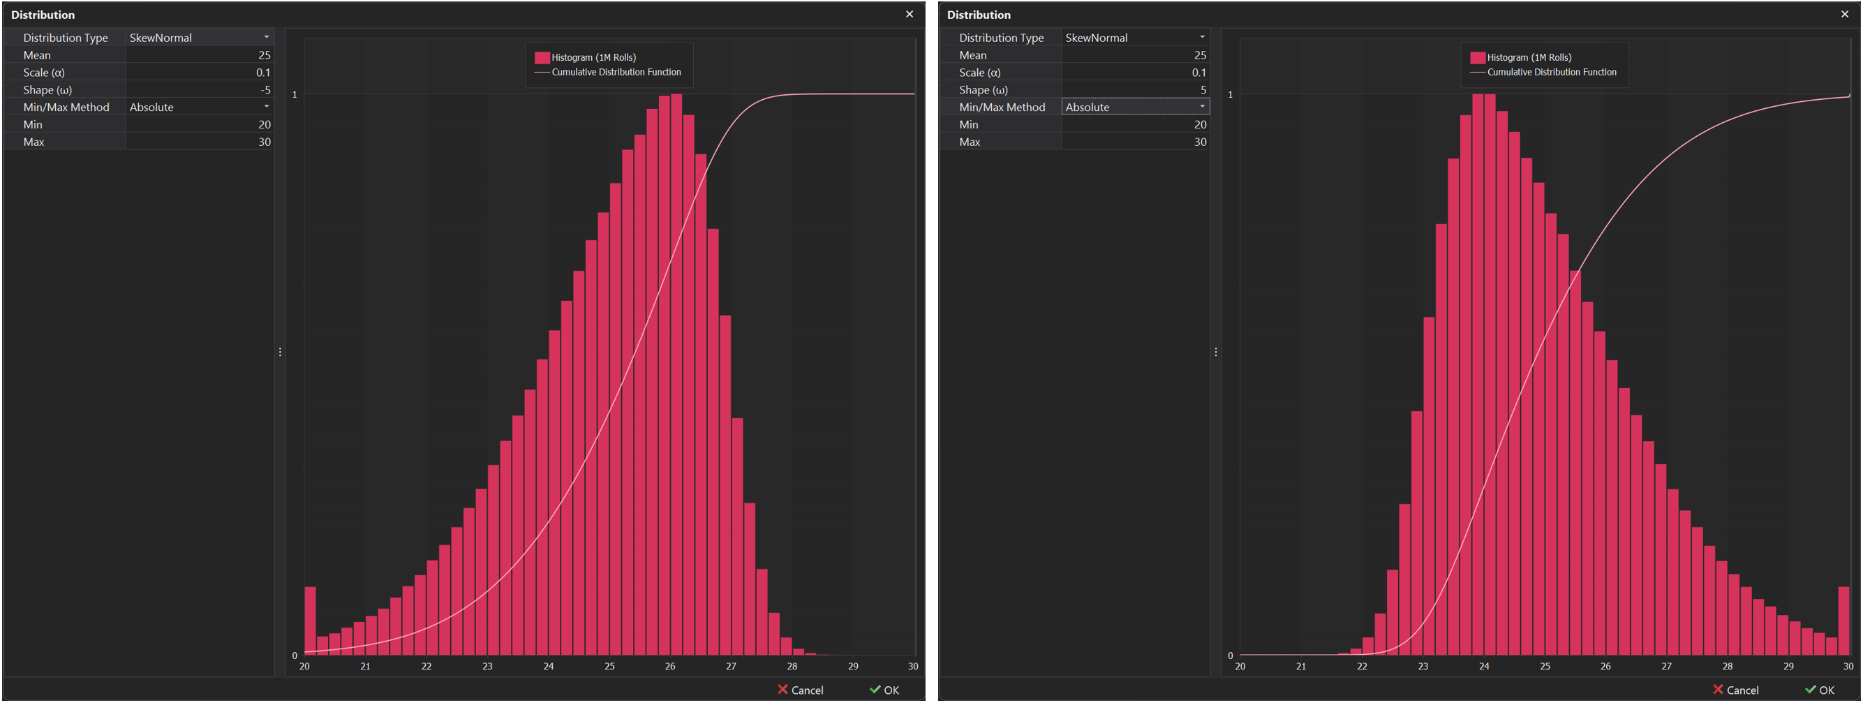Screen dimensions: 1863x703
Task: Click Histogram legend color swatch in left chart
Action: (542, 57)
